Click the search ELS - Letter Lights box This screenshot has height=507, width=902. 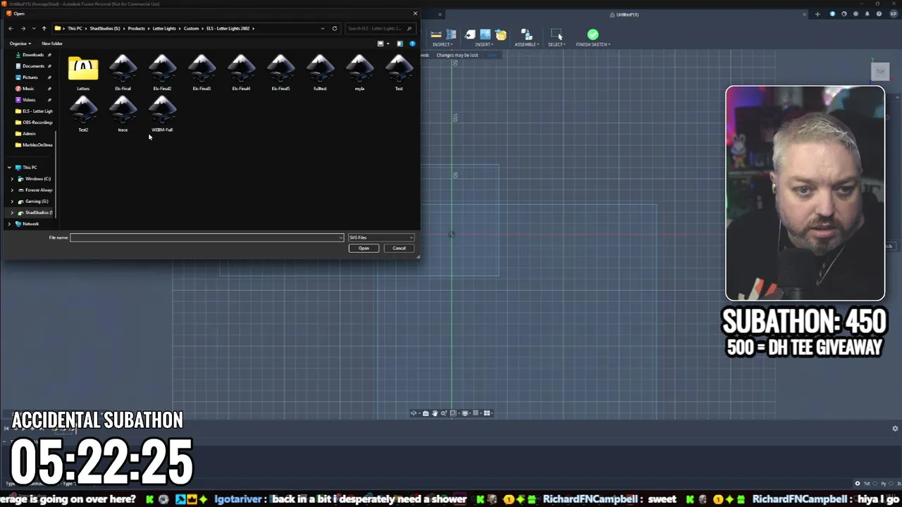click(380, 28)
